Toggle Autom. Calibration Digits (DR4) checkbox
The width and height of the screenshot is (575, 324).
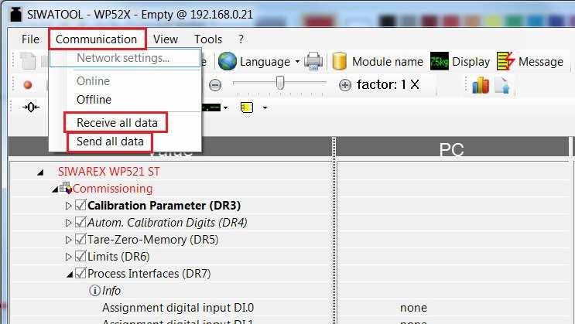click(x=80, y=221)
